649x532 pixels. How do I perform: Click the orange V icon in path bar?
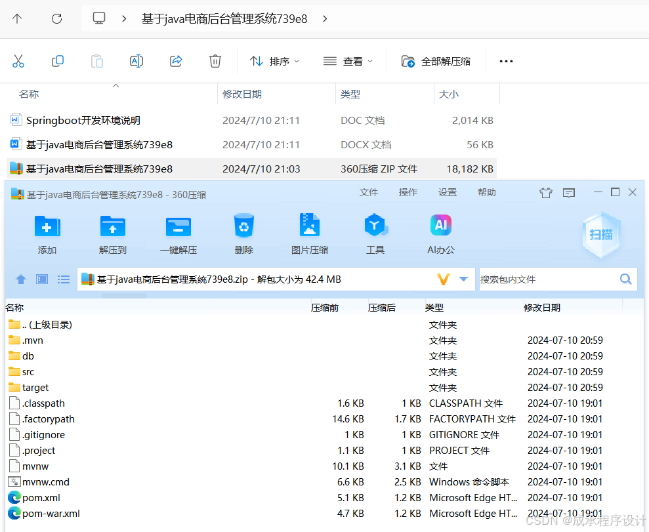point(444,279)
